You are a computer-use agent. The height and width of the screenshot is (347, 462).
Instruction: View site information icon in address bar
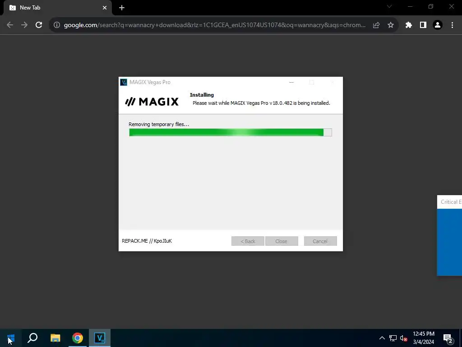pos(57,25)
